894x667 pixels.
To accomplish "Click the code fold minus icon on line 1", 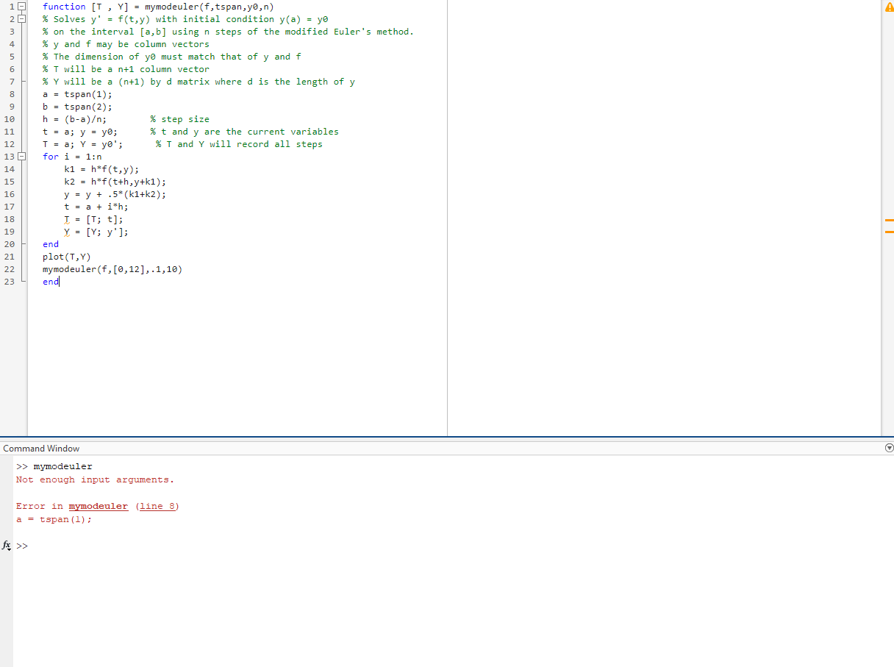I will (22, 7).
